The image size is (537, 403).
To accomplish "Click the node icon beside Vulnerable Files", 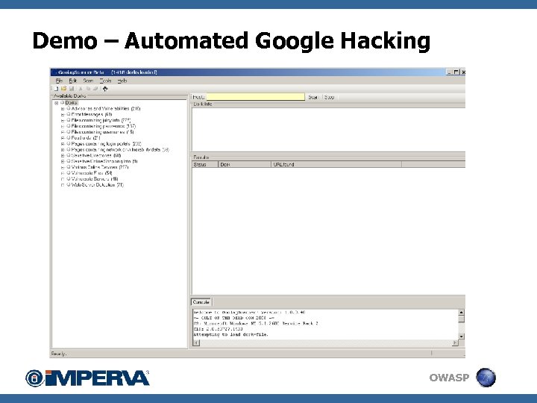I will click(x=69, y=173).
